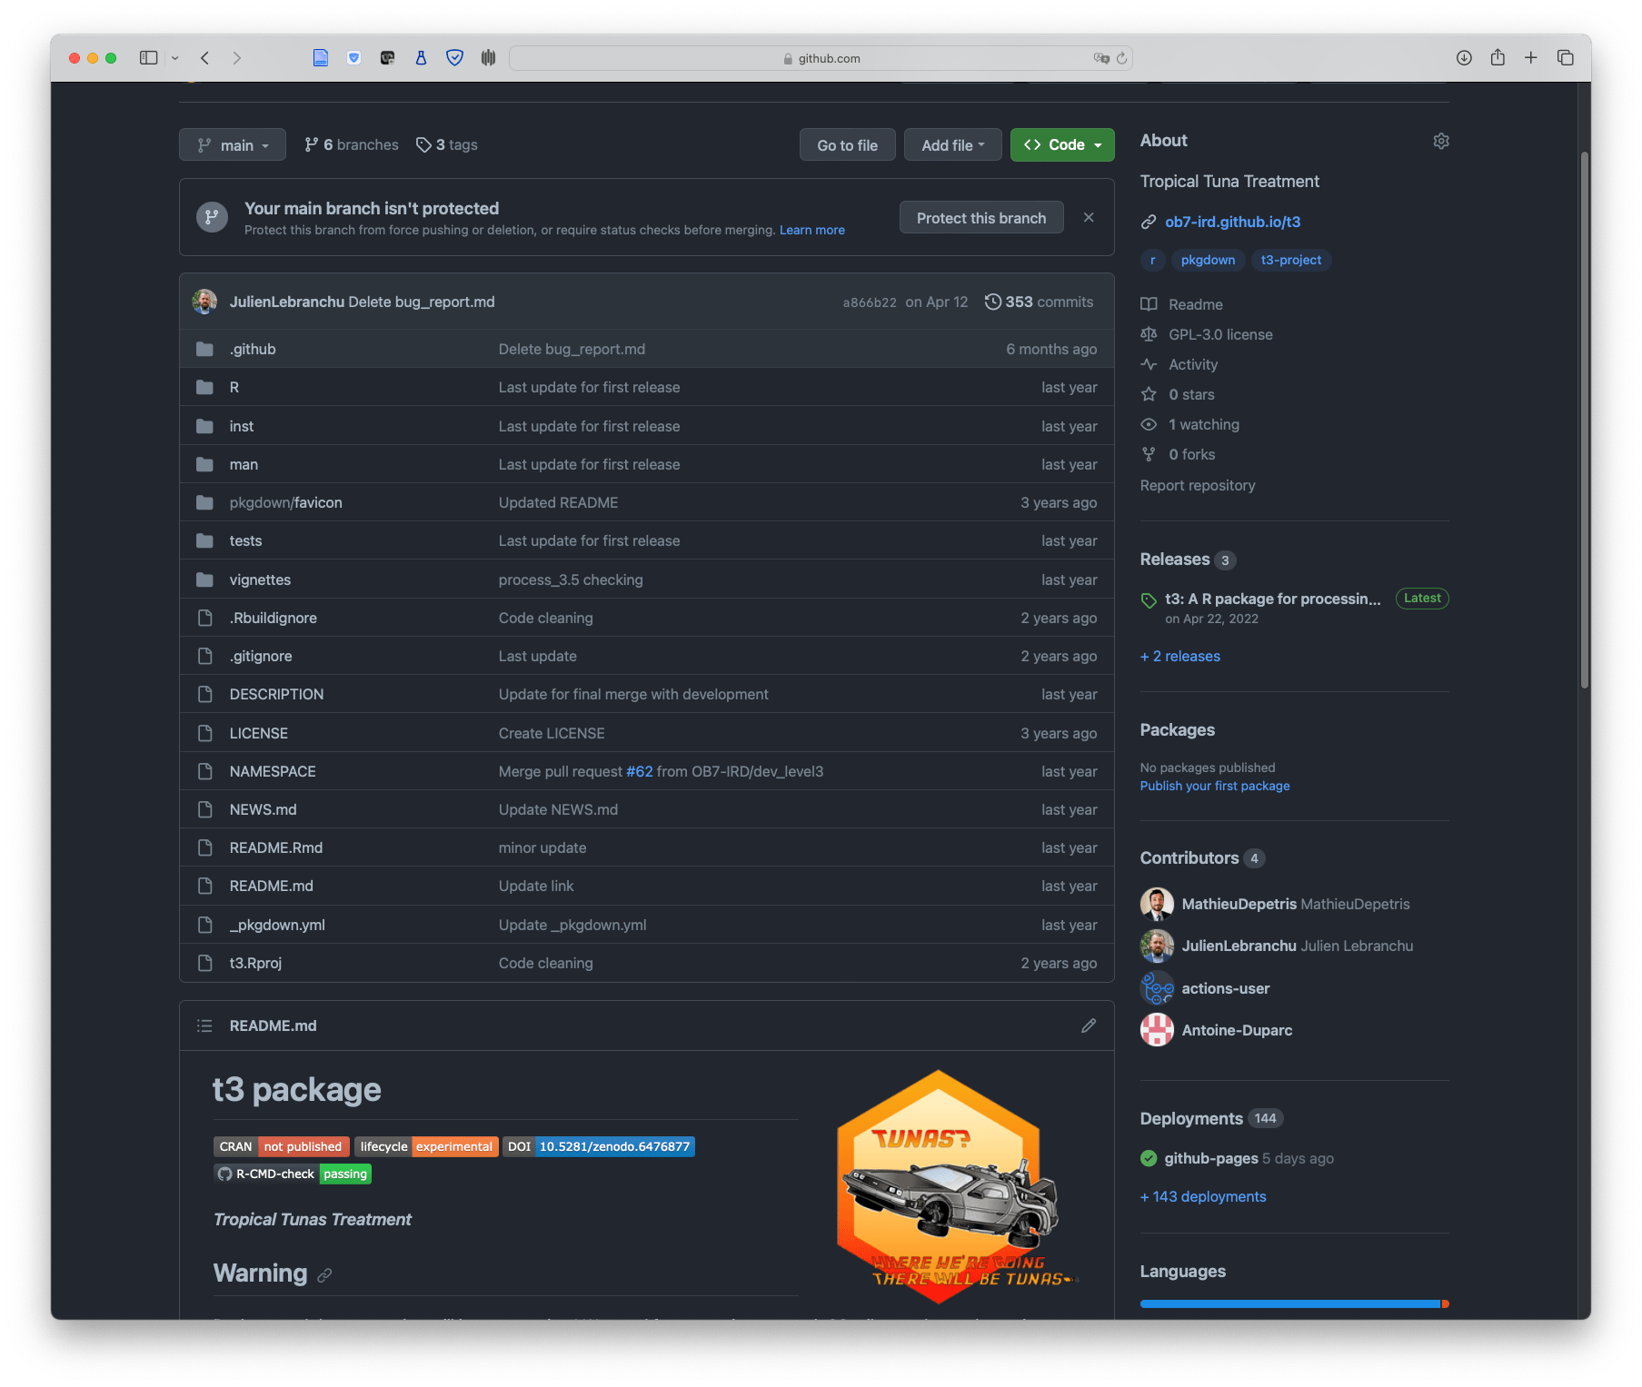Open the github-pages deployment link
Screen dimensions: 1642x1387
[1210, 1158]
